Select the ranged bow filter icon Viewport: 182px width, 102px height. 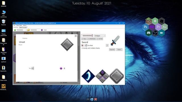click(x=61, y=33)
